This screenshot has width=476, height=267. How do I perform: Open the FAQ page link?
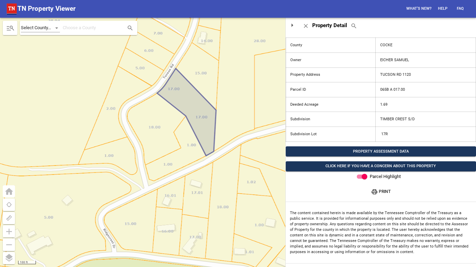point(460,9)
